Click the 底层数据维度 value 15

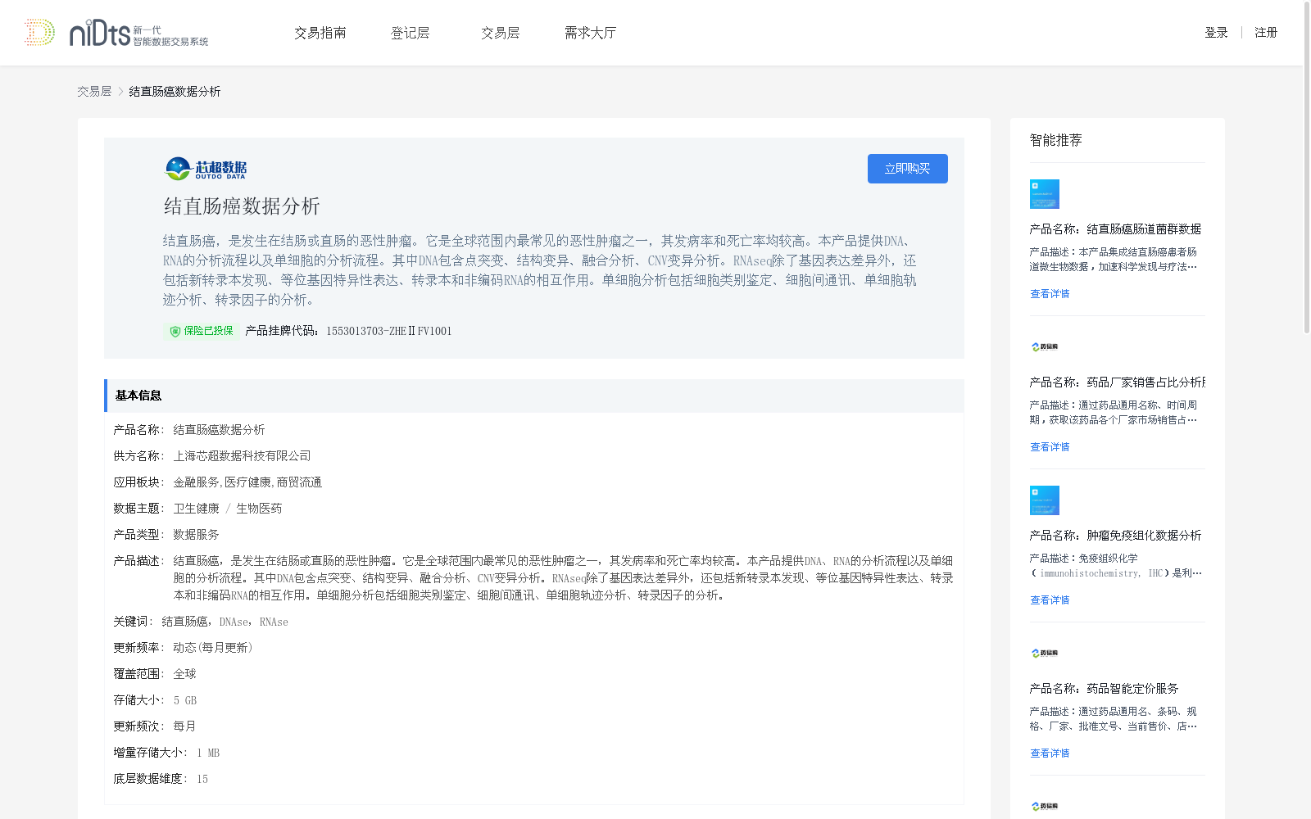tap(202, 779)
